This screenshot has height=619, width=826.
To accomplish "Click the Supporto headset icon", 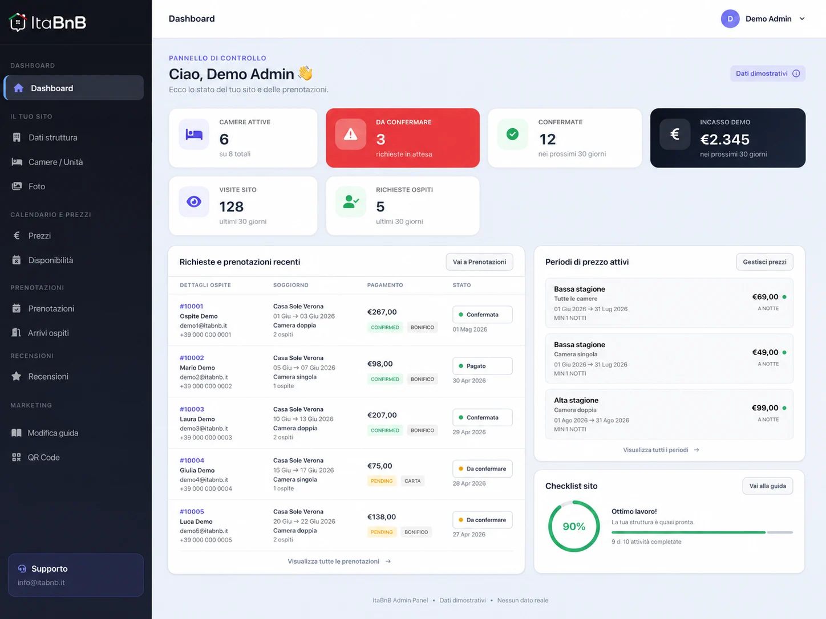I will click(22, 568).
